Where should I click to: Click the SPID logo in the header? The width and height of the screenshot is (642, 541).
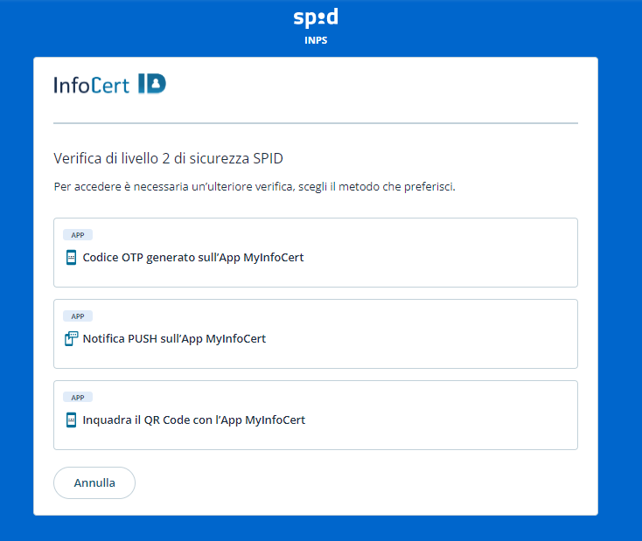[316, 18]
